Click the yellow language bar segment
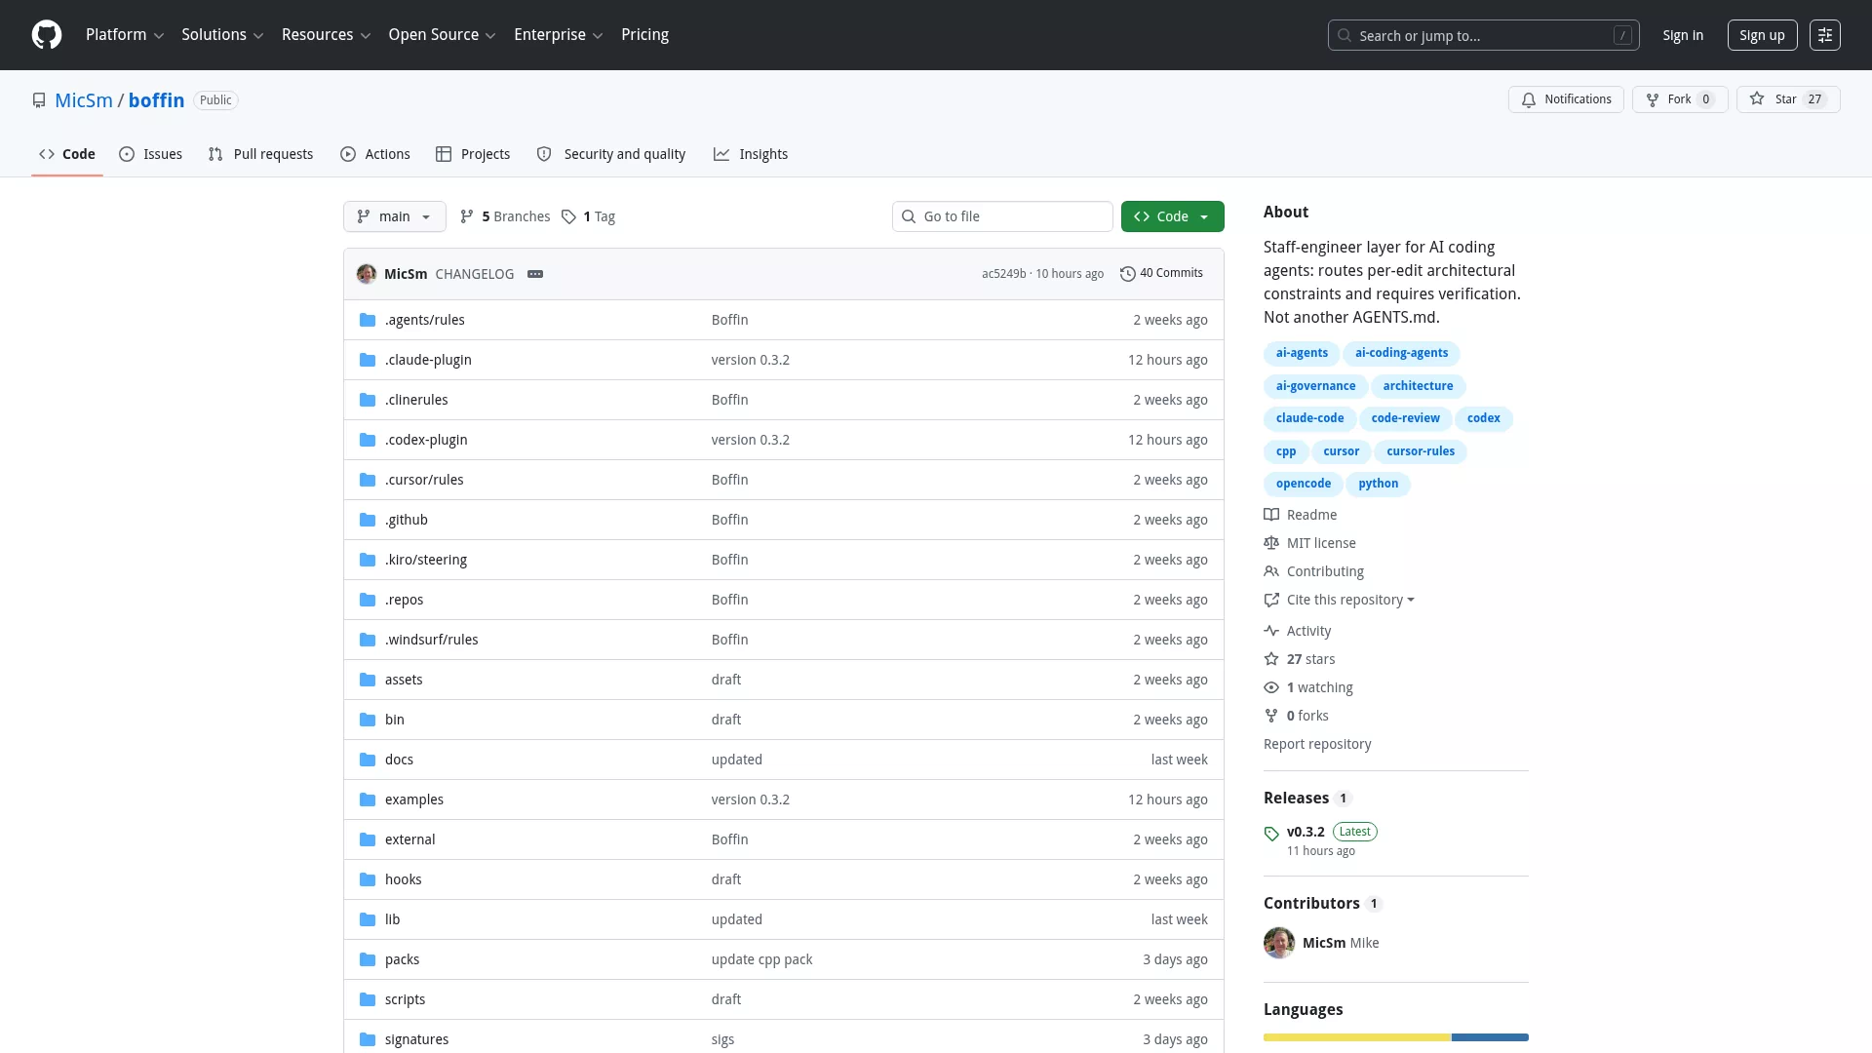 coord(1357,1037)
